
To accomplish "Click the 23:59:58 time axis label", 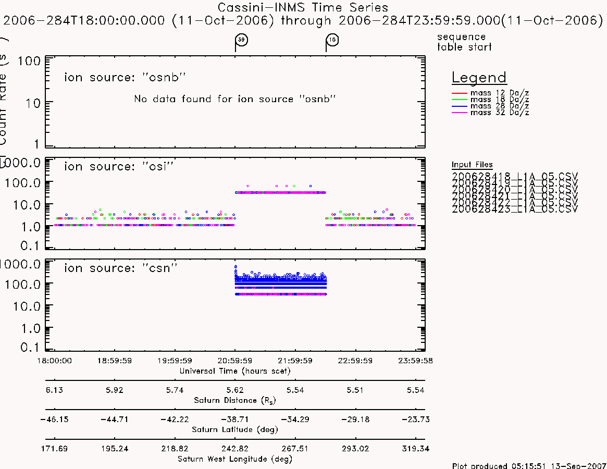I will [x=416, y=361].
